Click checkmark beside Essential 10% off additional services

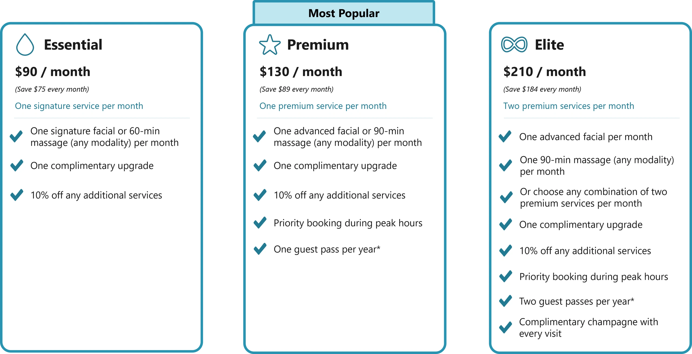click(17, 195)
